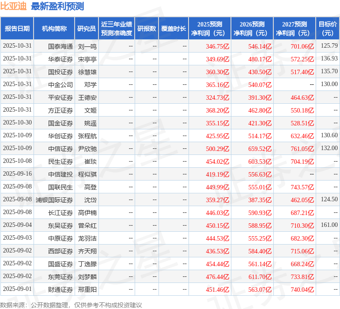340x309 pixels.
Task: Click researcher name 邢重阳
Action: pos(87,290)
